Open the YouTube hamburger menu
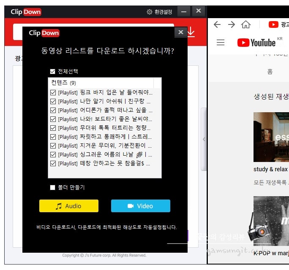Screen dimensions: 289x270 (221, 42)
